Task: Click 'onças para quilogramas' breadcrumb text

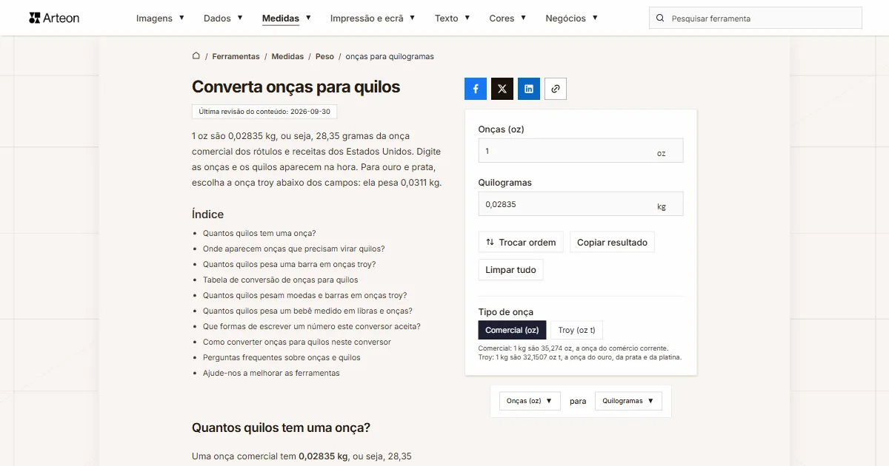Action: 390,56
